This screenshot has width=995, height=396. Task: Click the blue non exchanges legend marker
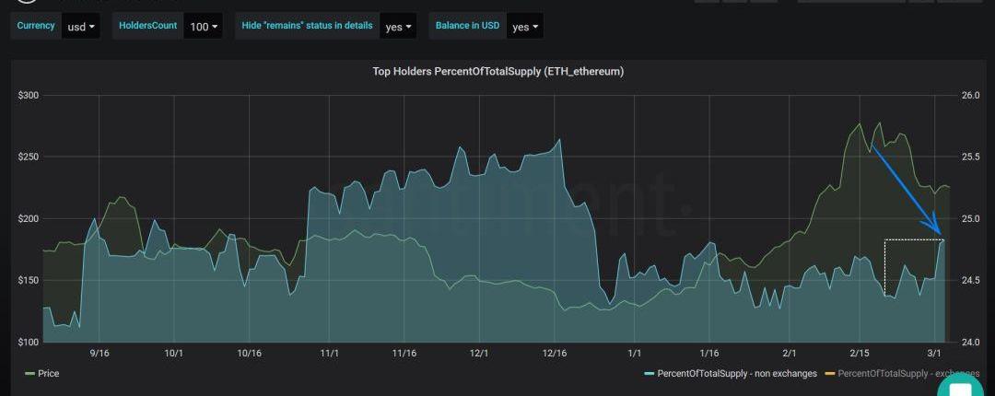click(650, 374)
